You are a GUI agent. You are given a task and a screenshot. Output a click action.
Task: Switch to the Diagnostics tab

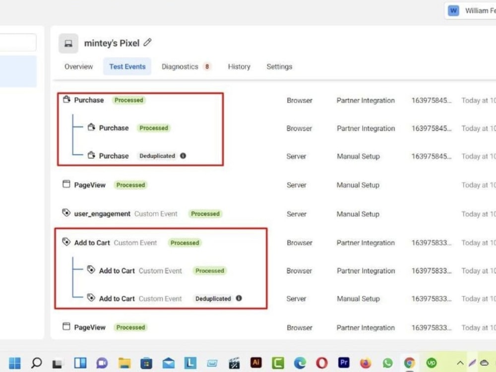point(181,66)
